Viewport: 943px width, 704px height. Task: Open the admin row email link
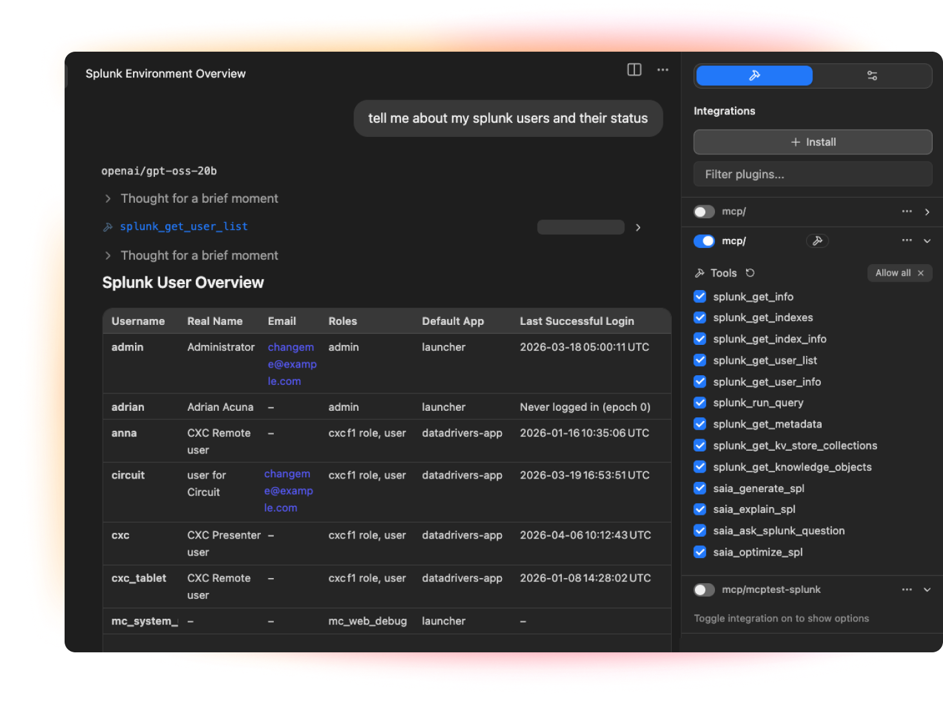(x=292, y=364)
